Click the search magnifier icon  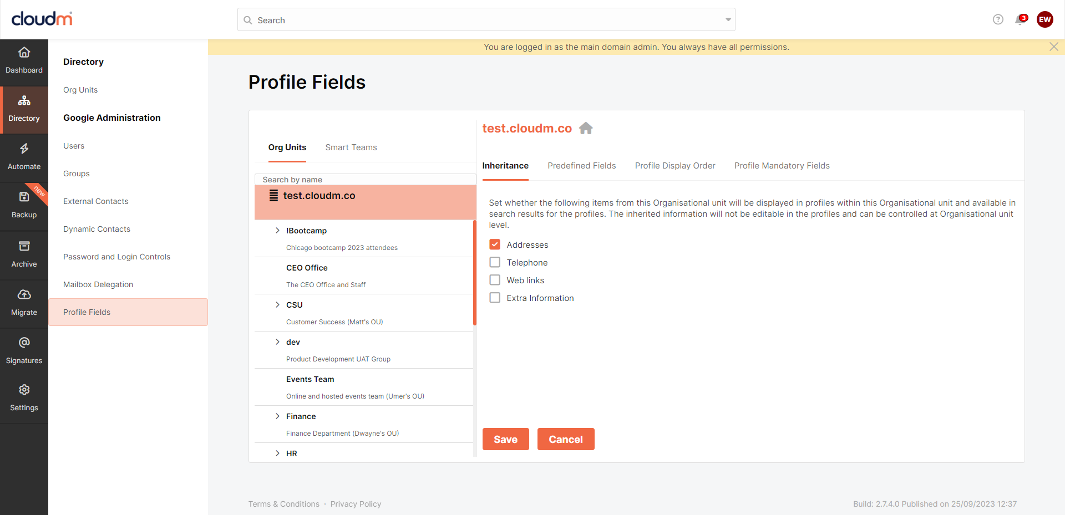pos(248,20)
